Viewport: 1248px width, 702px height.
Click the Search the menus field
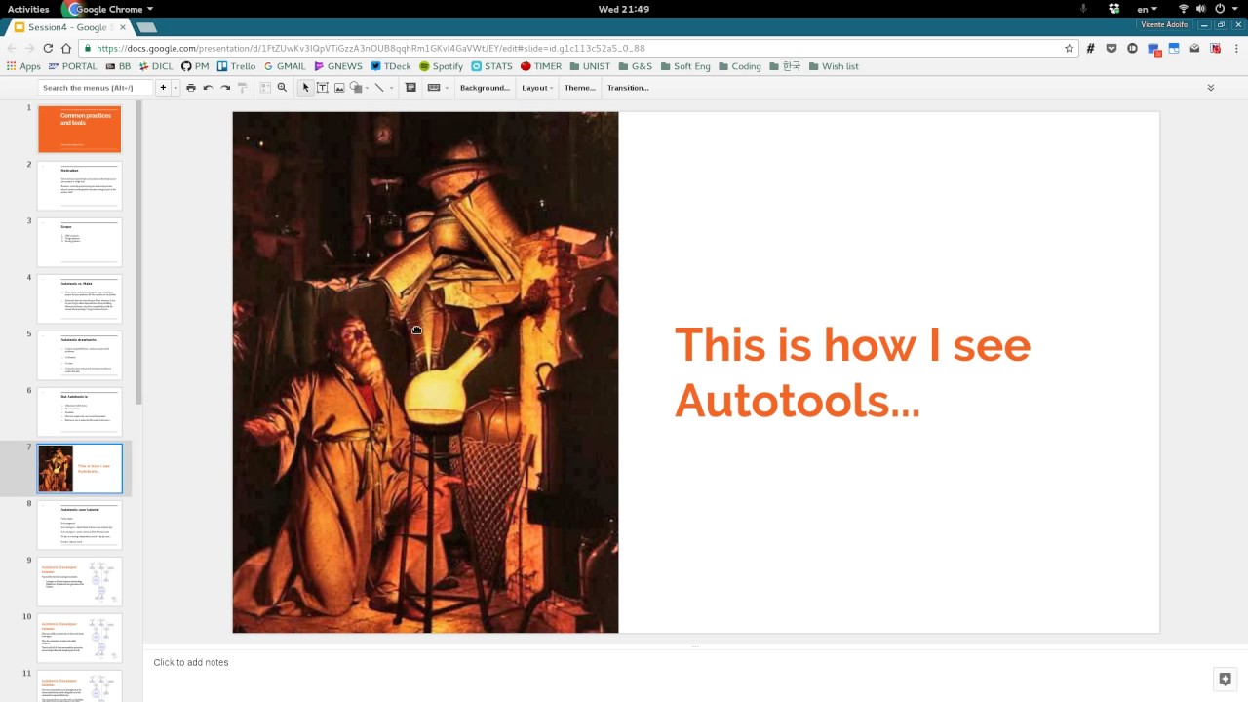(x=96, y=88)
